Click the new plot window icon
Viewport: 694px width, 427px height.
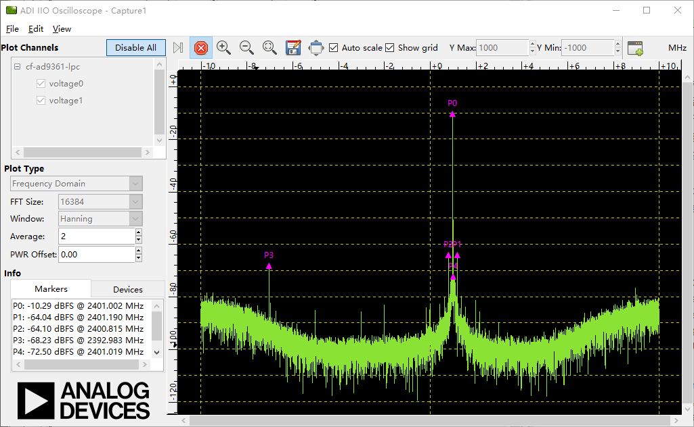tap(635, 48)
